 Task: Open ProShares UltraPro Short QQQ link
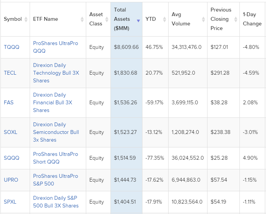[55, 158]
